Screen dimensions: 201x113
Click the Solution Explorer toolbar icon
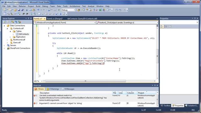point(83,10)
